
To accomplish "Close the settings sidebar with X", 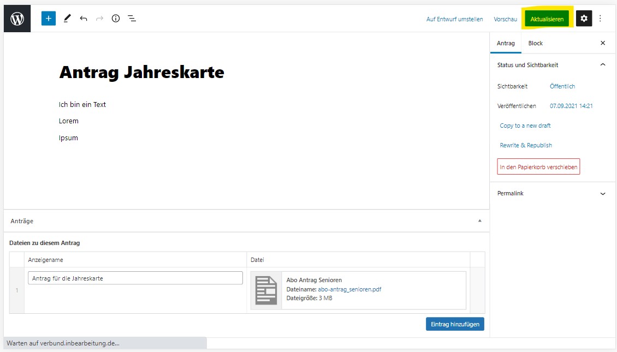I will click(603, 43).
